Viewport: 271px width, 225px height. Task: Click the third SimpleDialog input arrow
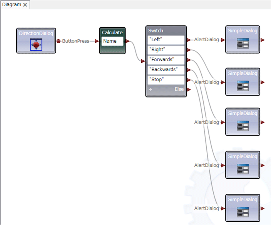[223, 123]
